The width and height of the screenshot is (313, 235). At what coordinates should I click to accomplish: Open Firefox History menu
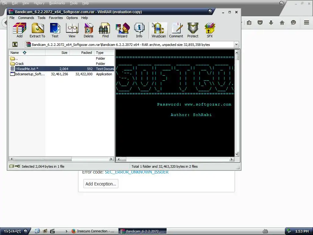click(39, 3)
